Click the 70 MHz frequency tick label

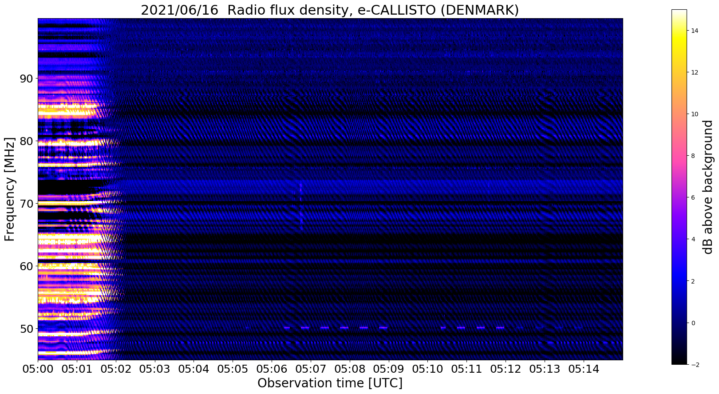[26, 204]
